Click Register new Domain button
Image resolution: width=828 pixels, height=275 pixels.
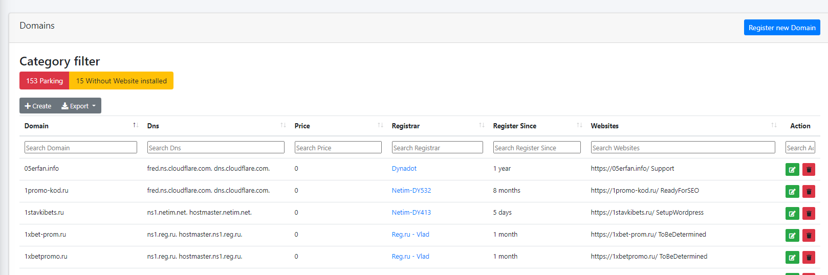coord(781,28)
